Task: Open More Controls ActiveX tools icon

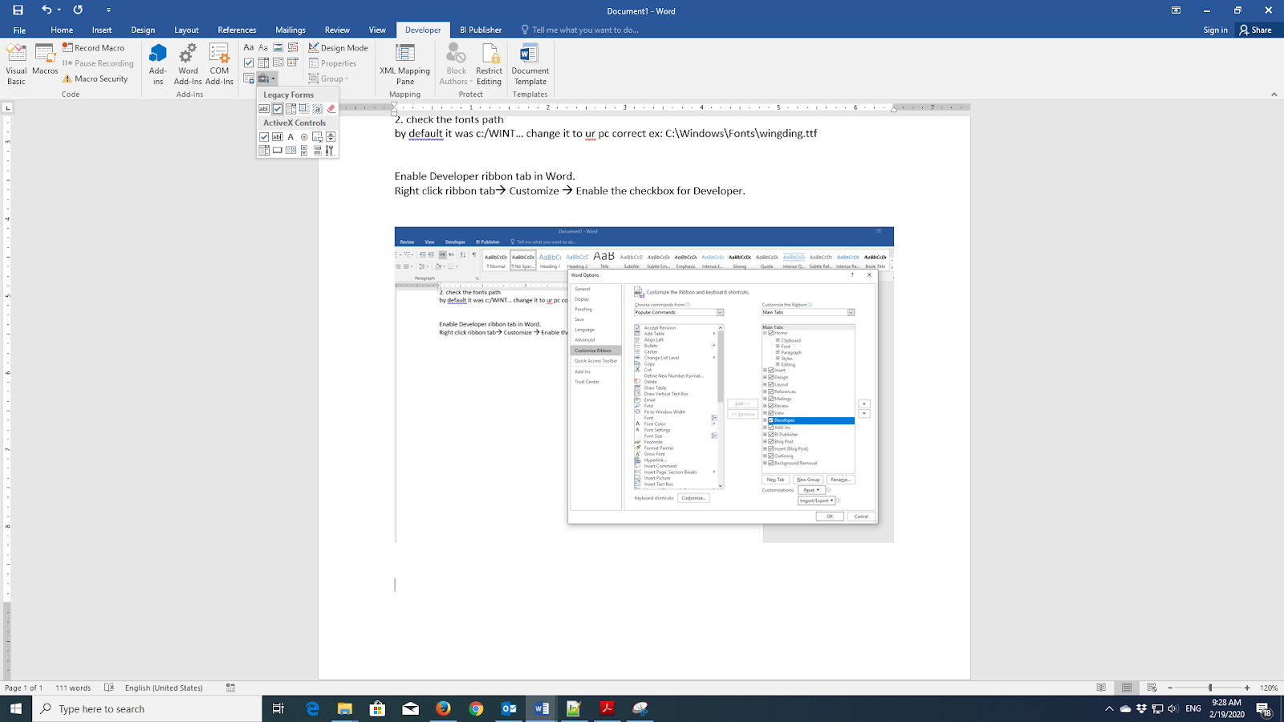Action: click(330, 150)
